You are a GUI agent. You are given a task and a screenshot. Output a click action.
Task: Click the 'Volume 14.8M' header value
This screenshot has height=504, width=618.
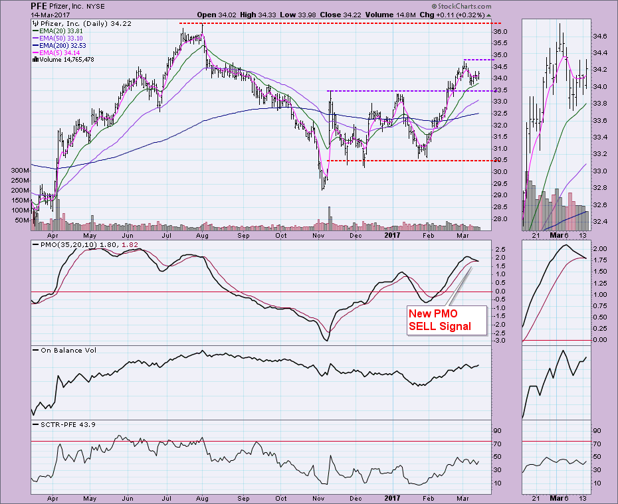tap(391, 15)
